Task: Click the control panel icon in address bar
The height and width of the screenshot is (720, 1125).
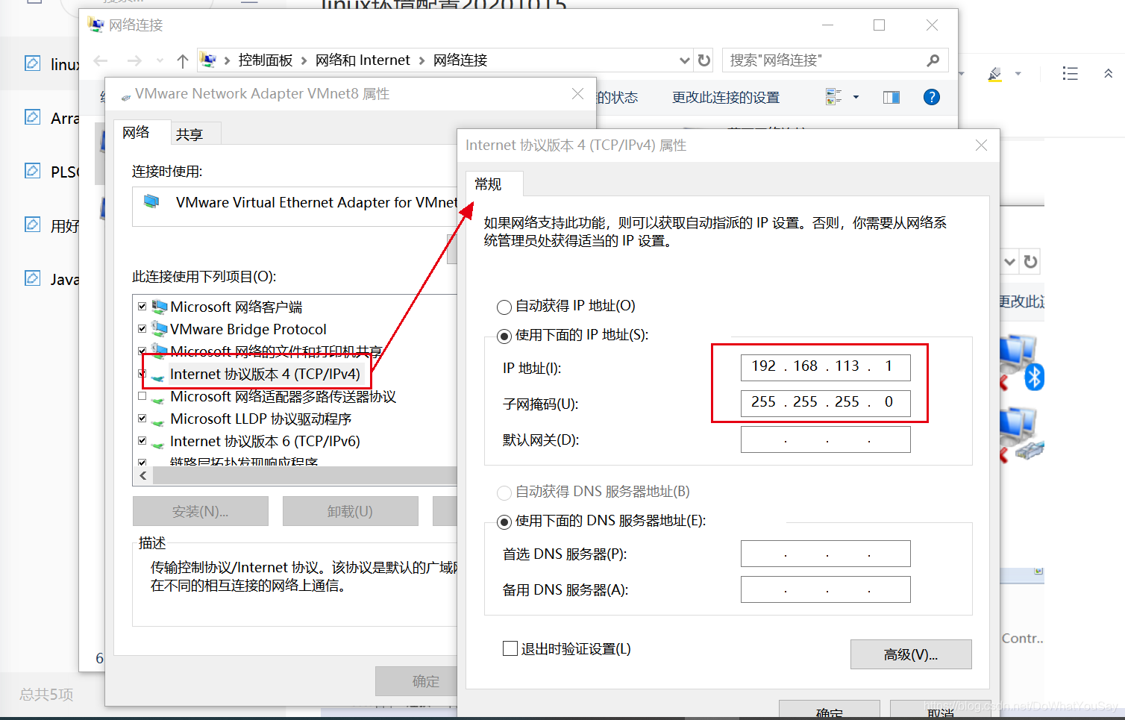Action: click(209, 60)
